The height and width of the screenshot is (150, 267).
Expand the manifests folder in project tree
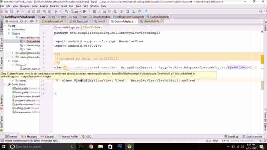click(x=9, y=30)
